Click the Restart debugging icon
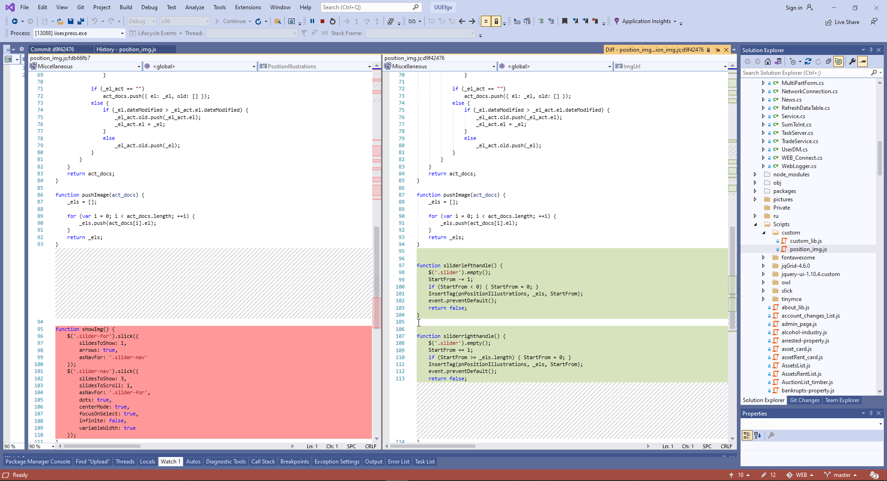This screenshot has height=481, width=887. (333, 21)
